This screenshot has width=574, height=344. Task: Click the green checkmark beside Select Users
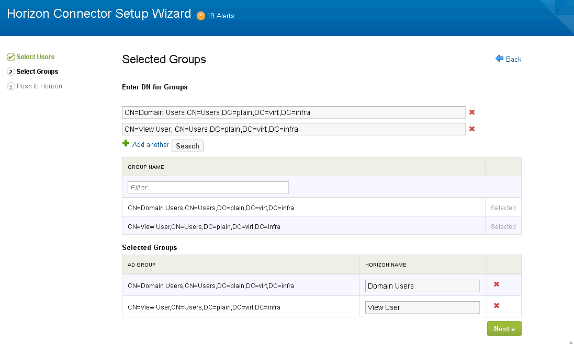[x=10, y=56]
